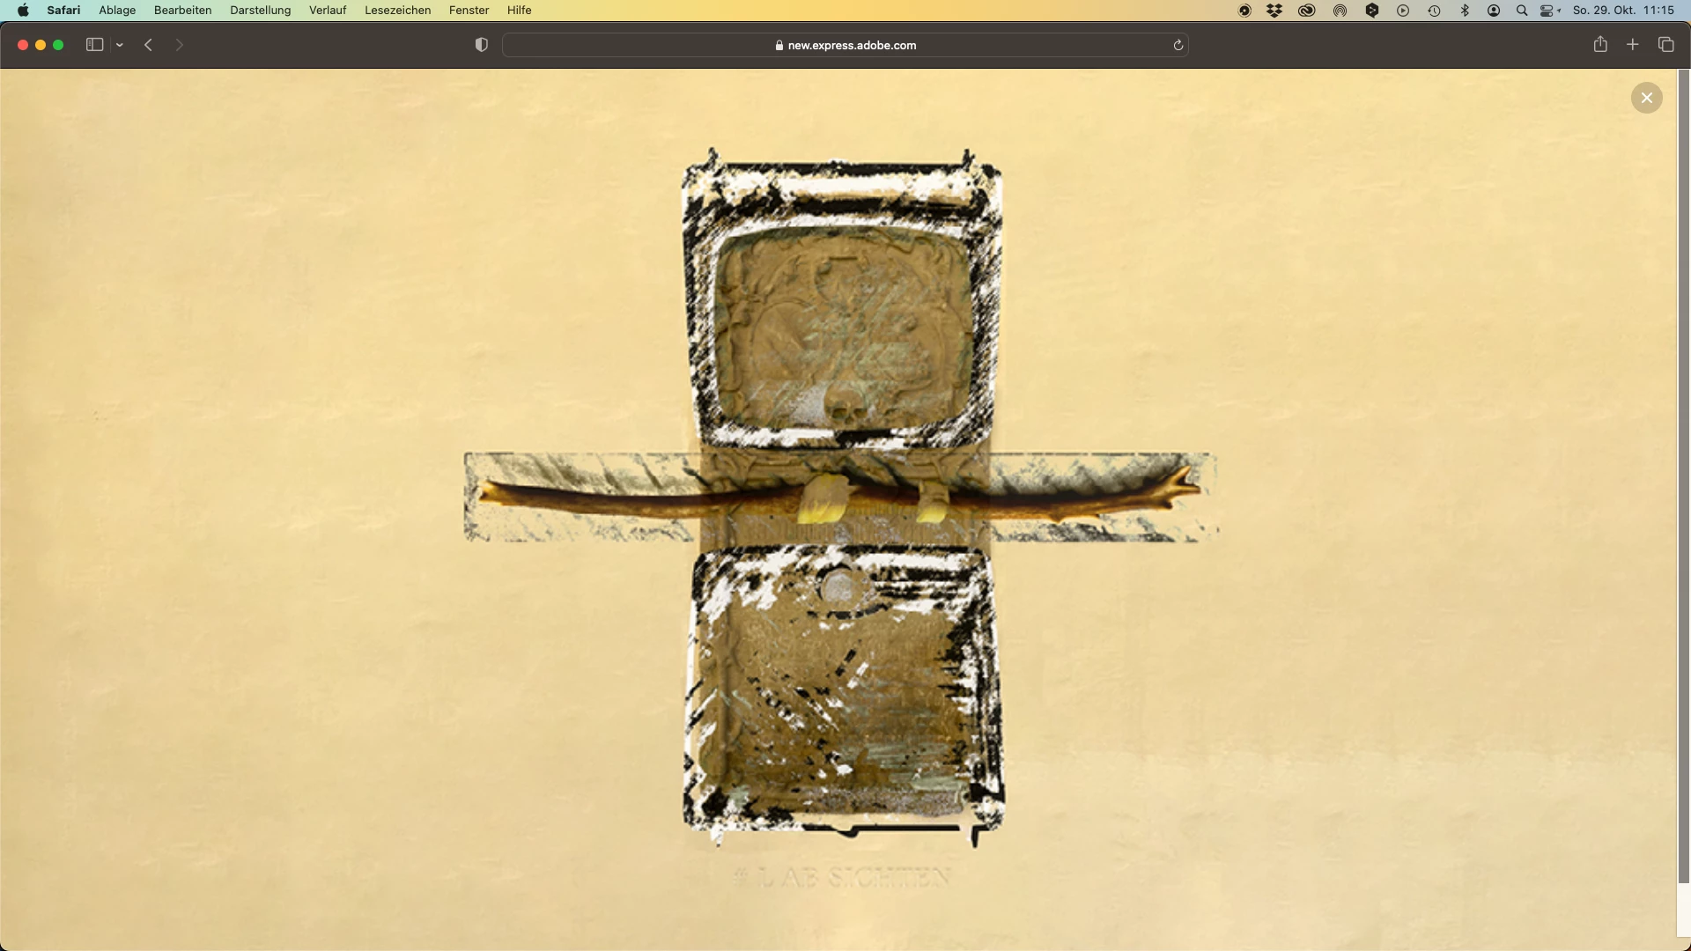This screenshot has width=1691, height=951.
Task: Go back to previous page
Action: (x=149, y=45)
